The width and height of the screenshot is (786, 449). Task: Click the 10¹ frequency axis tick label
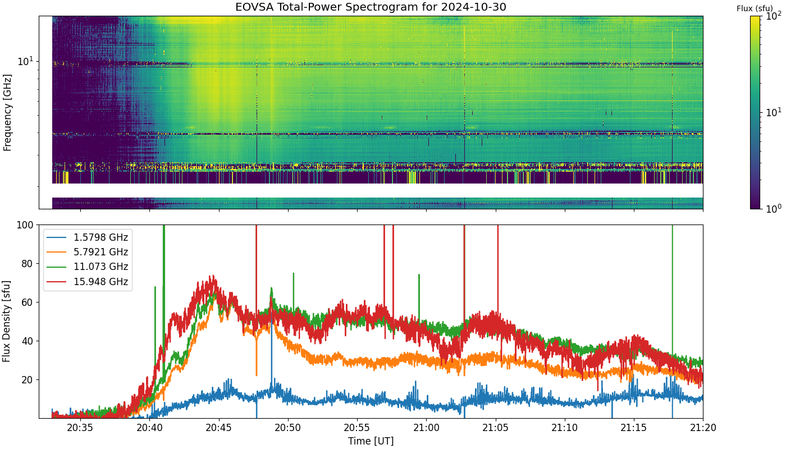[26, 60]
